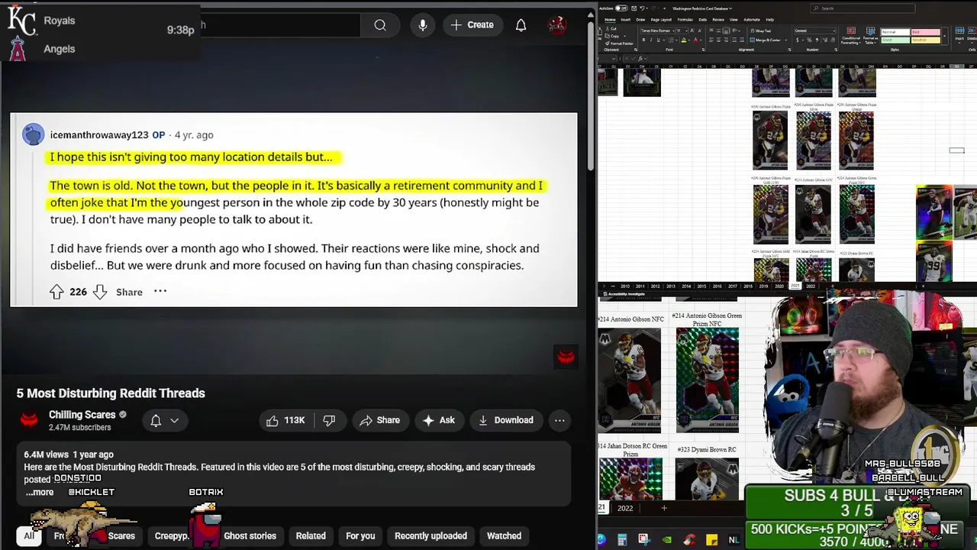This screenshot has width=977, height=550.
Task: Open YouTube notifications bell
Action: [521, 25]
